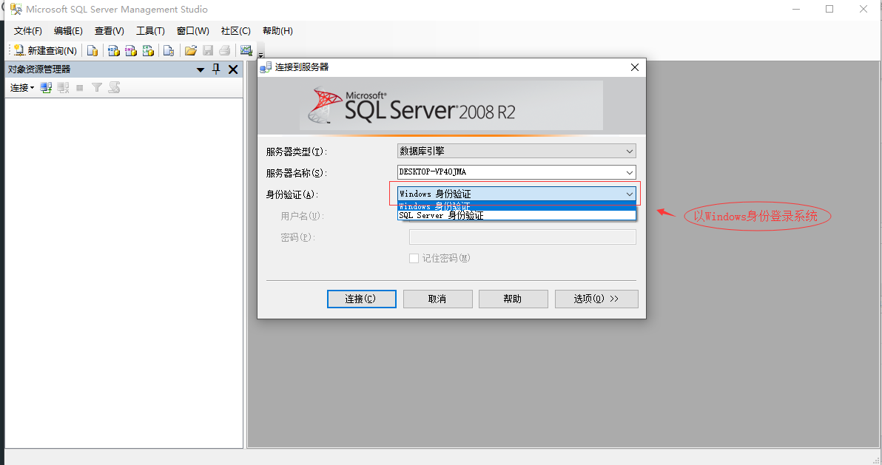Click the 密码 password input field
Screen dimensions: 882x465
(x=522, y=237)
